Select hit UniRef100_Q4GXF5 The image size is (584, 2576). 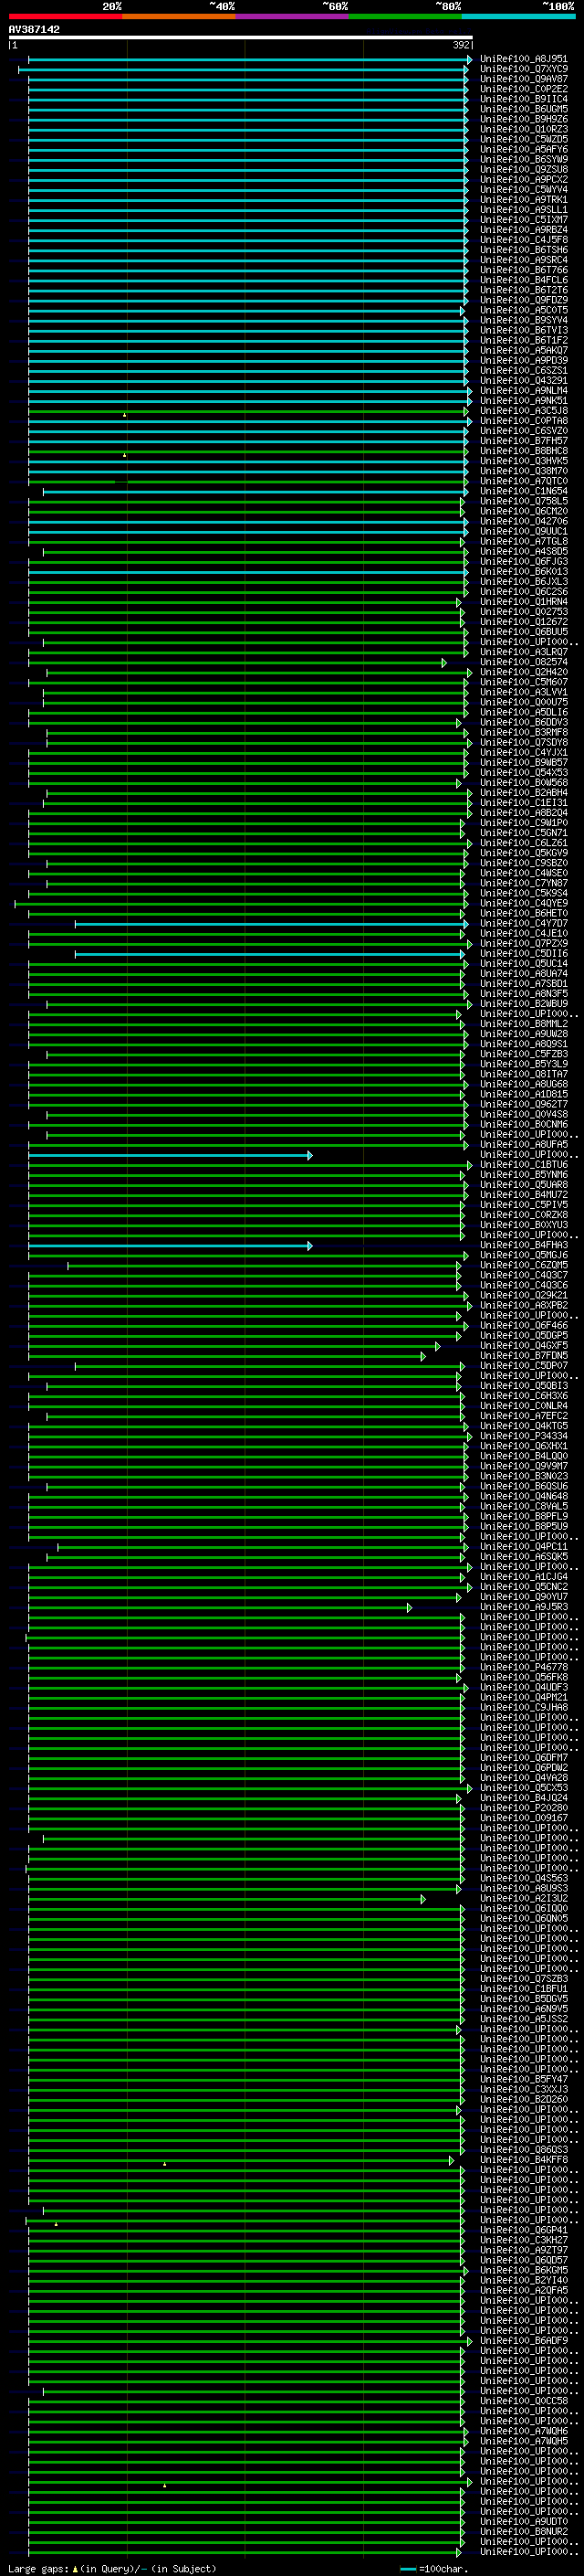pos(524,1345)
